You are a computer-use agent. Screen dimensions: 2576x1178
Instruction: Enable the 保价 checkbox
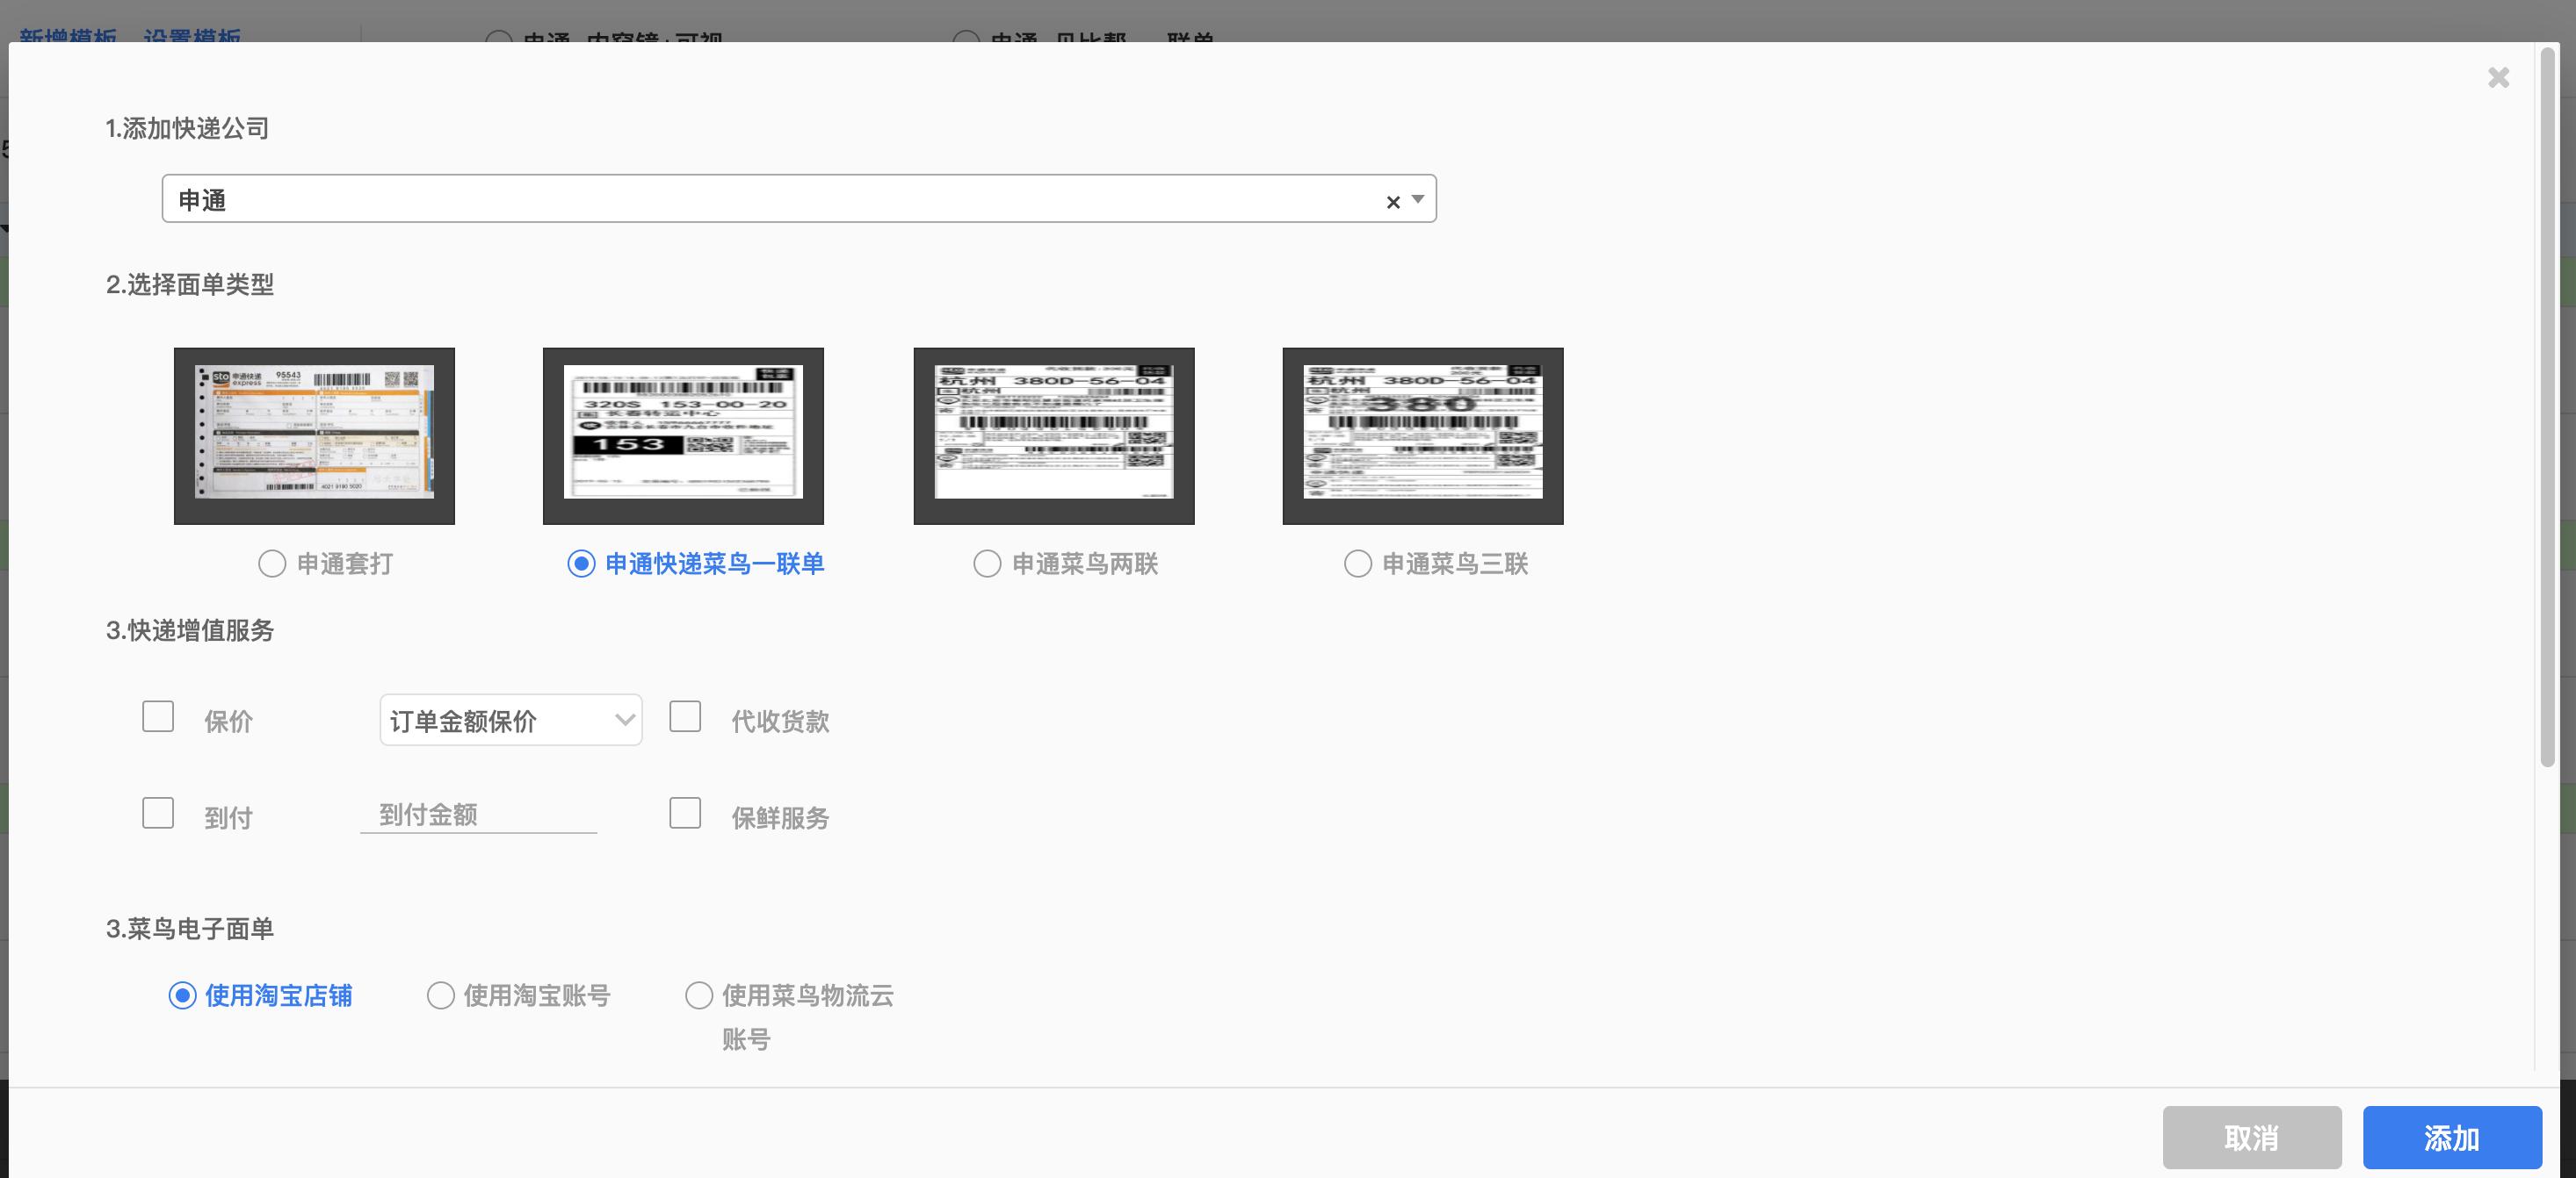157,715
